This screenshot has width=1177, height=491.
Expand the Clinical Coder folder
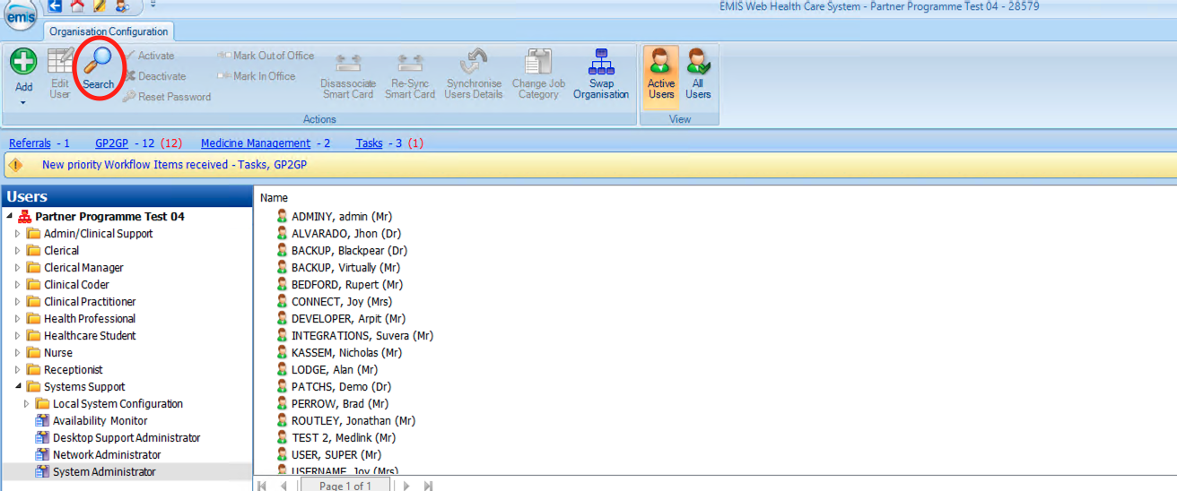(x=17, y=285)
